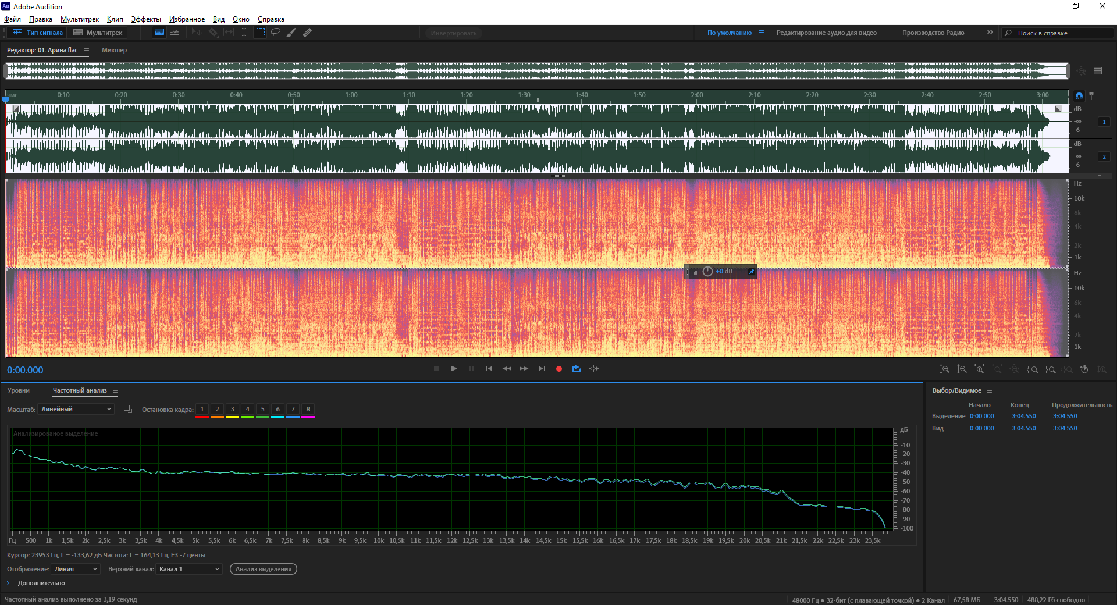Toggle channel 2 enable button
Image resolution: width=1117 pixels, height=605 pixels.
pyautogui.click(x=1104, y=157)
